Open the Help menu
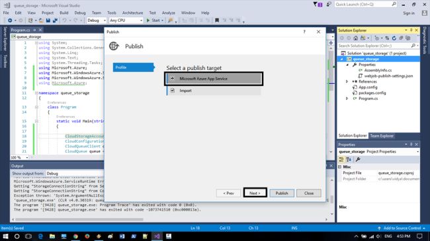430x241 pixels. pos(205,13)
